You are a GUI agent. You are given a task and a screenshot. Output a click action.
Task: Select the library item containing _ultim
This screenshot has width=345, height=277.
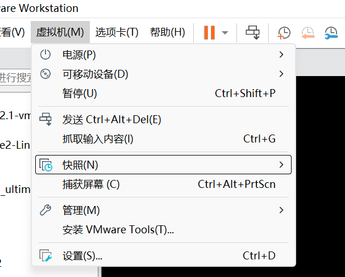pyautogui.click(x=15, y=190)
